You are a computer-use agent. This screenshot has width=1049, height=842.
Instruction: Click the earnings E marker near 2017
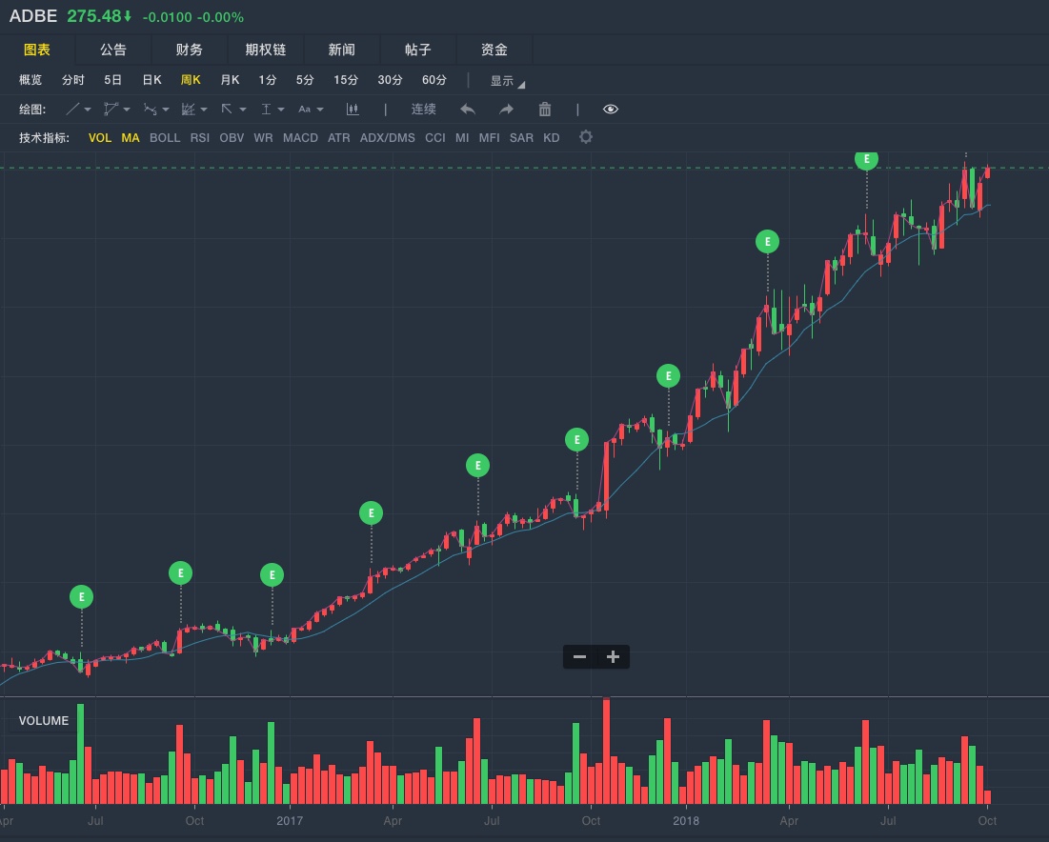tap(272, 575)
